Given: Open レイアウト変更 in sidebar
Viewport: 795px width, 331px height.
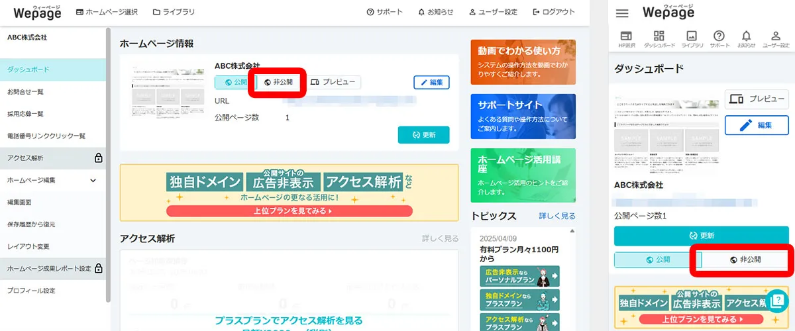Looking at the screenshot, I should [x=52, y=246].
